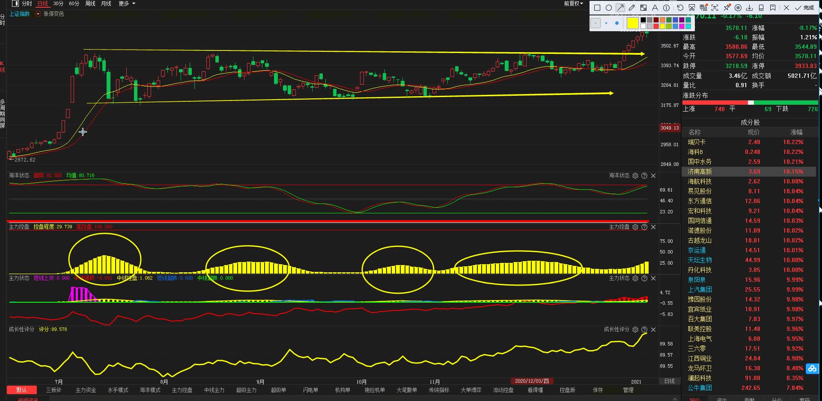Switch chart to 30分 period

coord(58,3)
